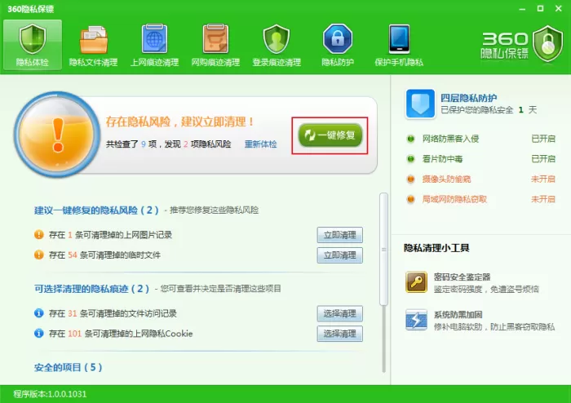Click orange dot beside 局域网防隐私窃取
The width and height of the screenshot is (571, 403).
[x=411, y=199]
